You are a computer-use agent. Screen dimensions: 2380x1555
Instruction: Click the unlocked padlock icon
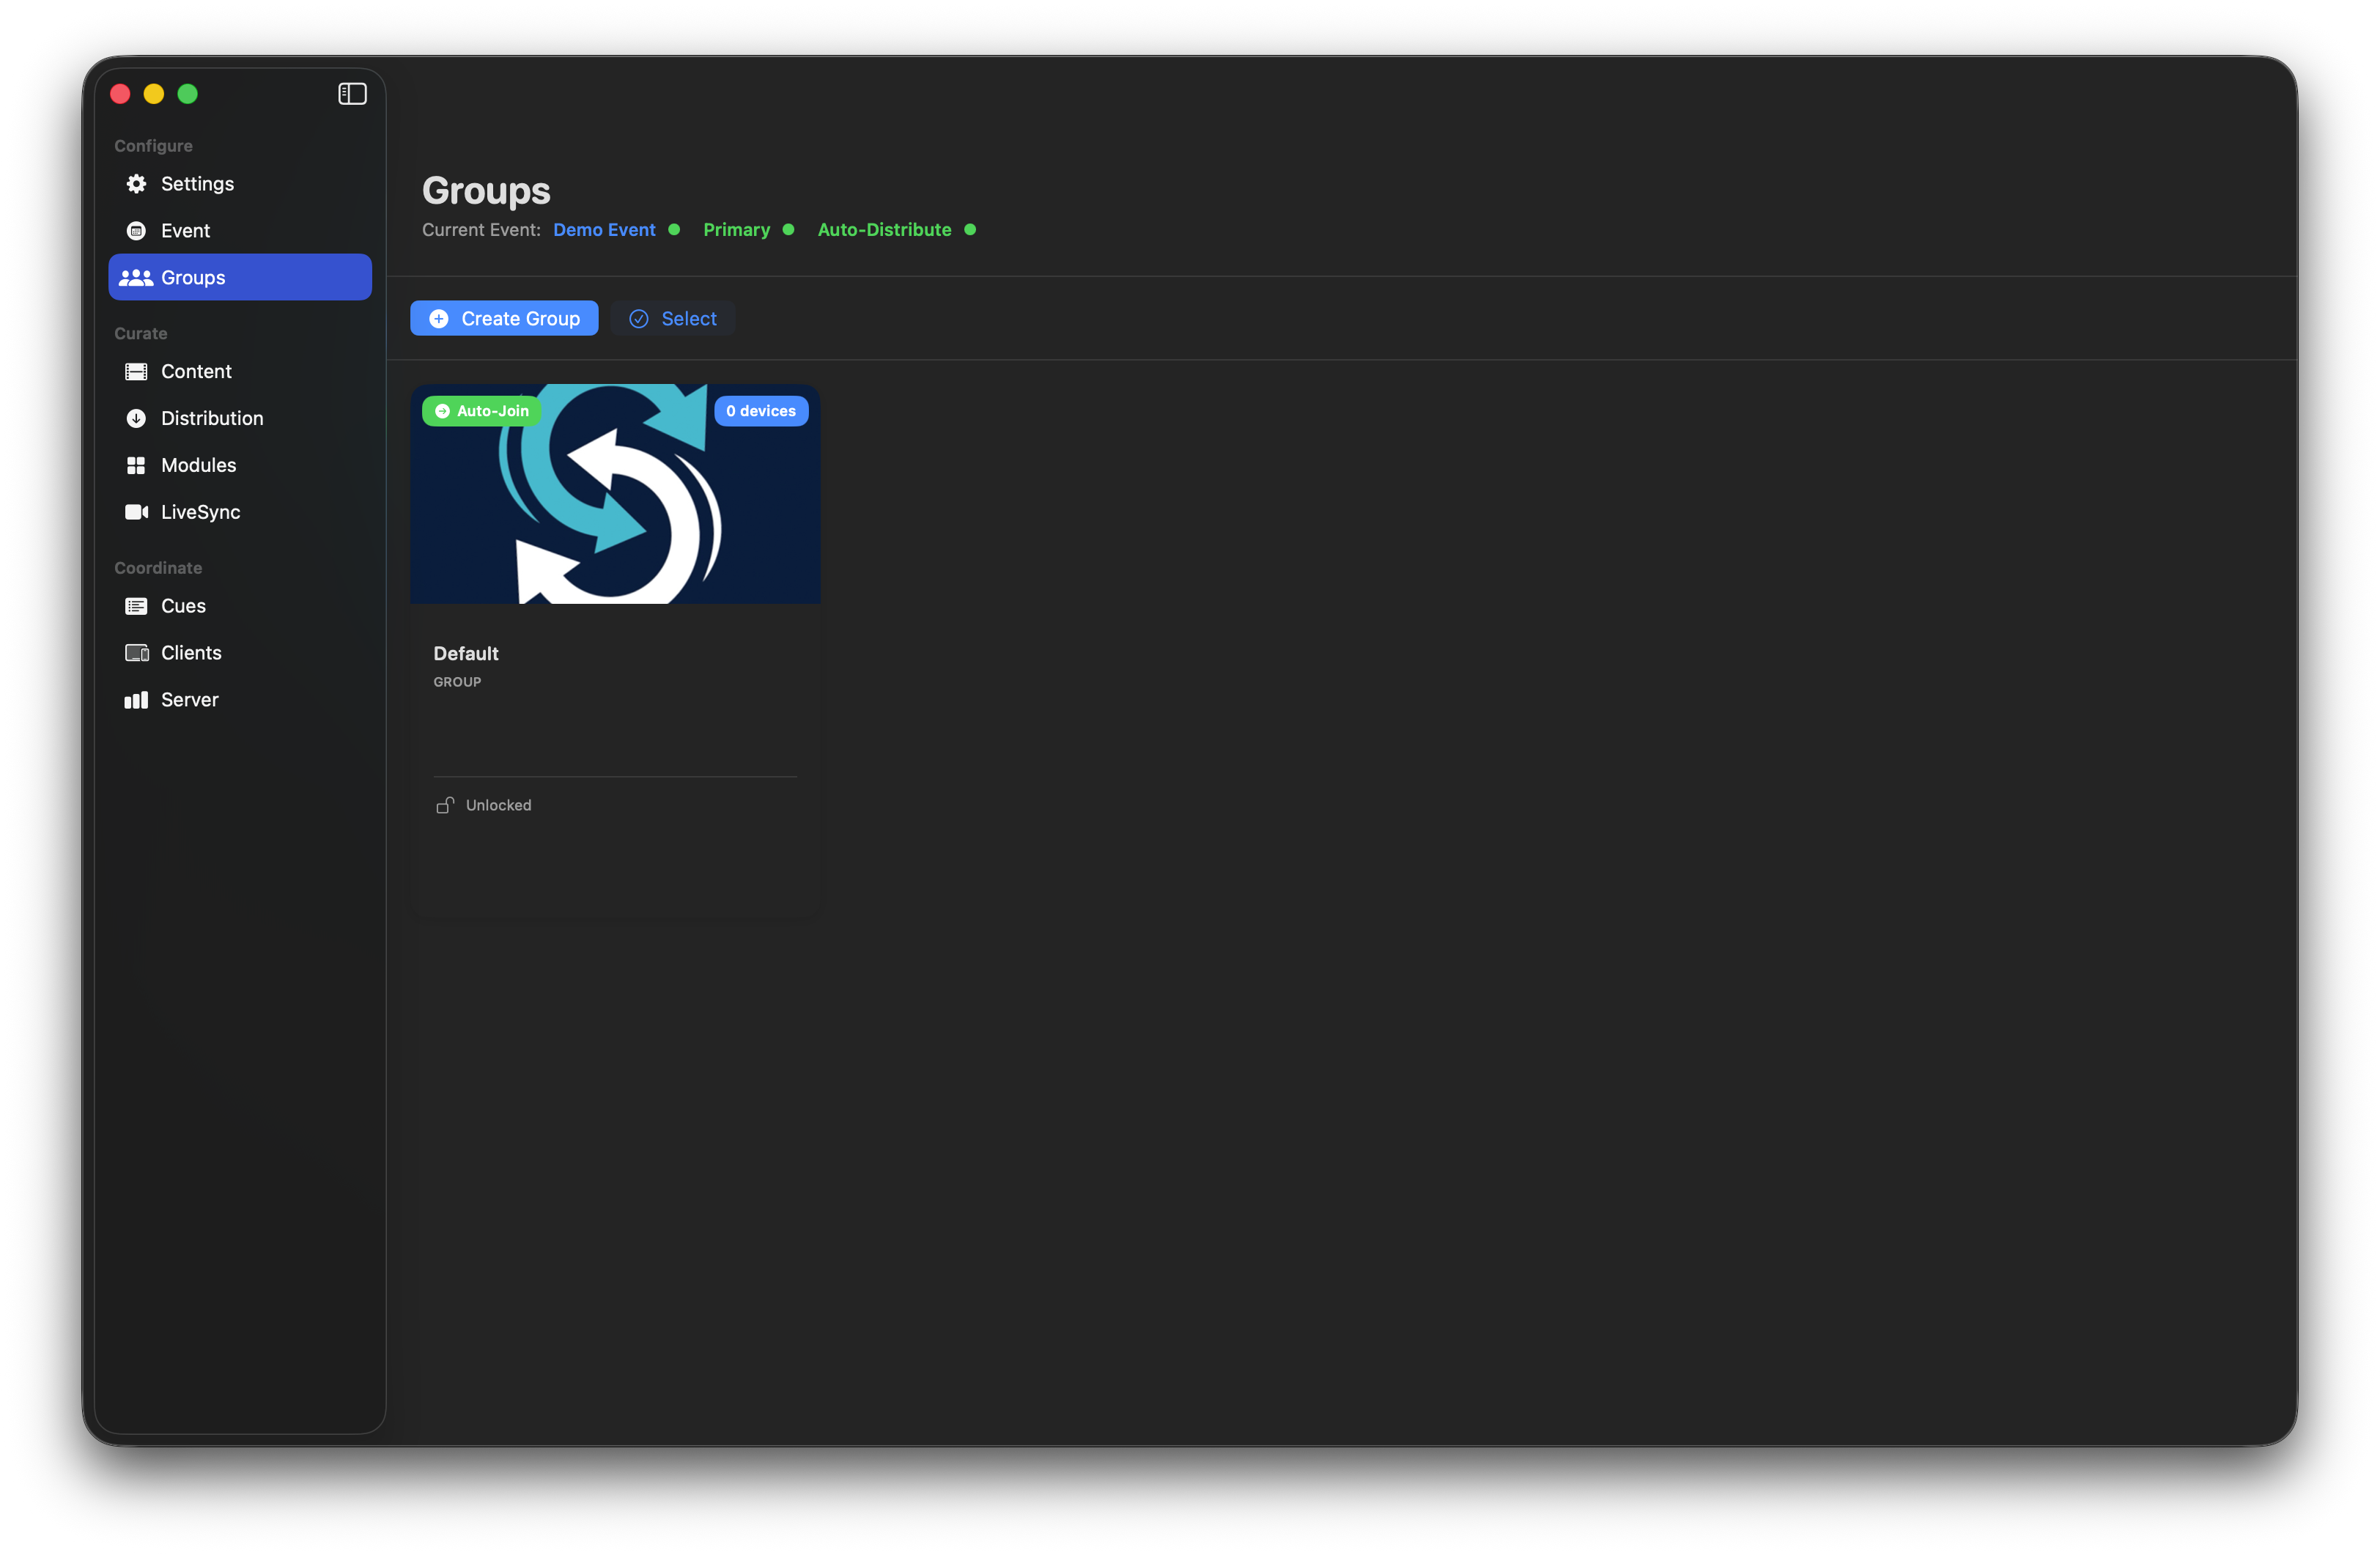point(445,805)
